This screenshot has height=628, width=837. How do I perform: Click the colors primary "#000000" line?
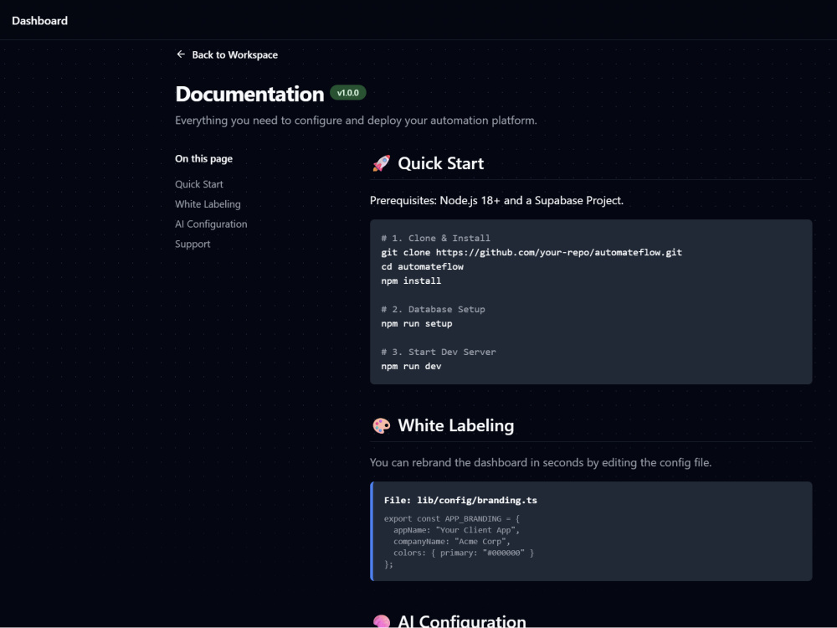pos(464,553)
